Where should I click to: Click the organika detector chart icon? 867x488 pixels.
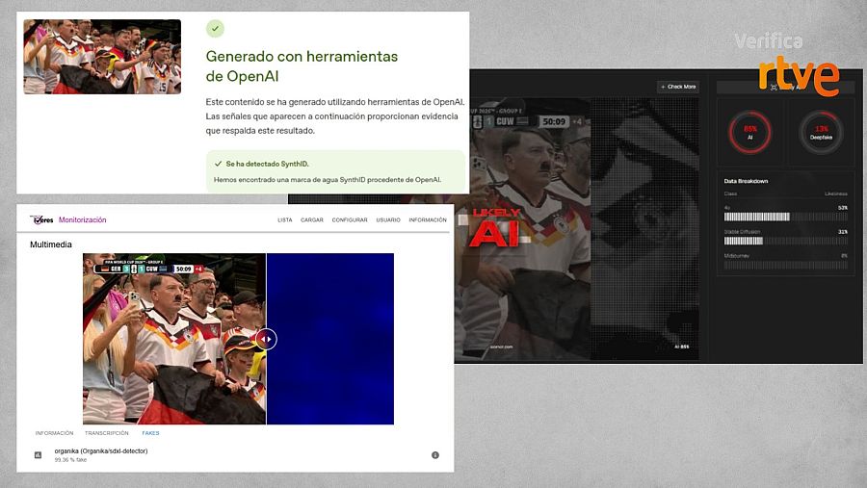tap(39, 455)
